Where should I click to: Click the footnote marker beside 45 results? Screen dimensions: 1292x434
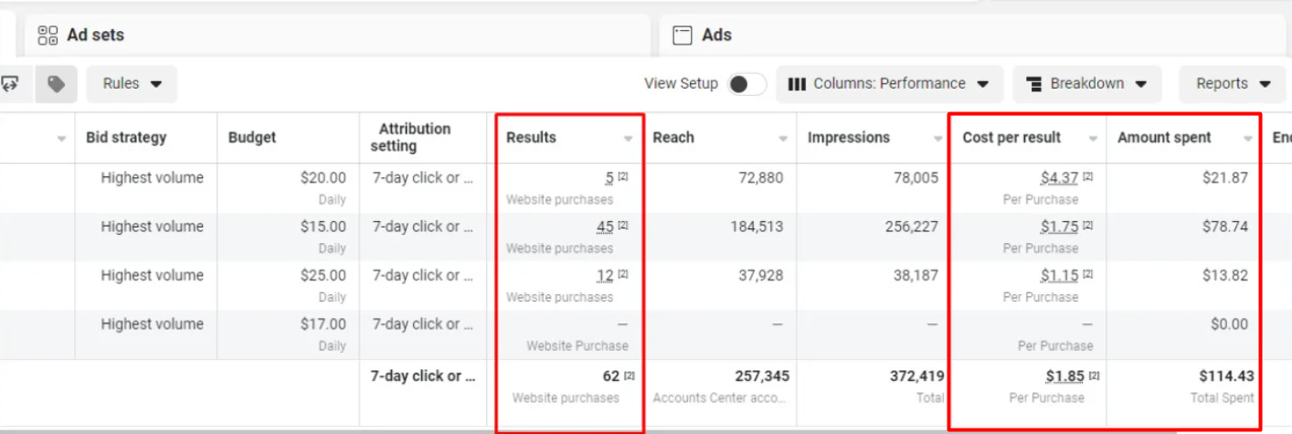[x=623, y=225]
